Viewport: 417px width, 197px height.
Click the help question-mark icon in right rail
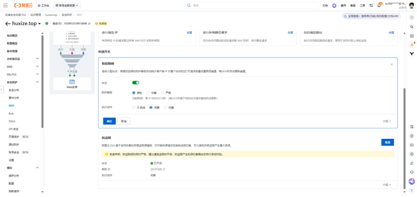point(412,18)
